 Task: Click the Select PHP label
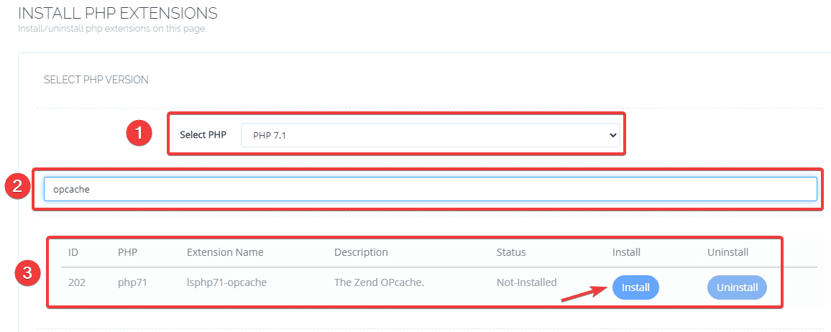pos(203,135)
